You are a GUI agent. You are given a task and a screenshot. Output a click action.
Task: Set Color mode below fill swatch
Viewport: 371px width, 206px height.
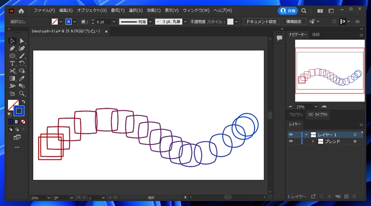tap(11, 122)
